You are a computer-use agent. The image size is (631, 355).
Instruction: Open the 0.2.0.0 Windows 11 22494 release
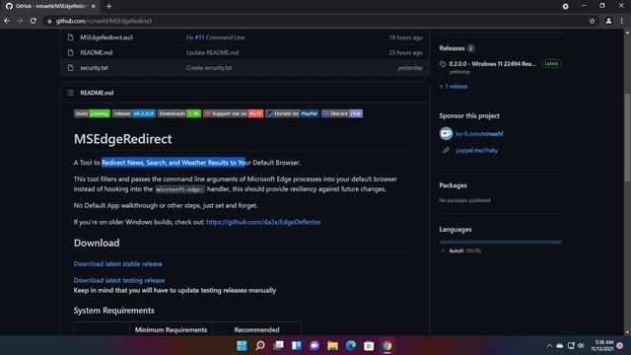(x=492, y=64)
